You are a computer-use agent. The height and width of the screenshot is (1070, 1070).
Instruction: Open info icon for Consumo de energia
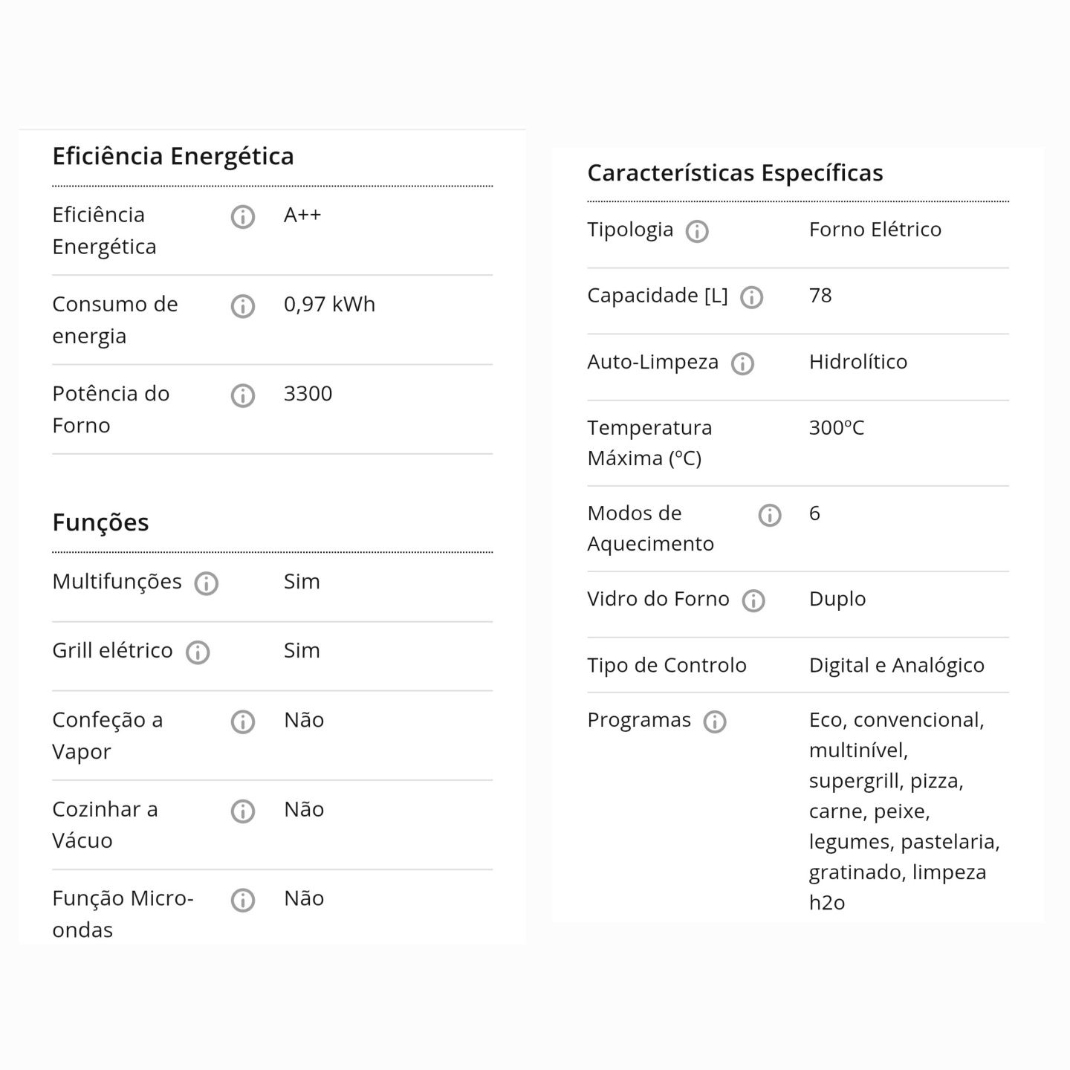point(243,306)
